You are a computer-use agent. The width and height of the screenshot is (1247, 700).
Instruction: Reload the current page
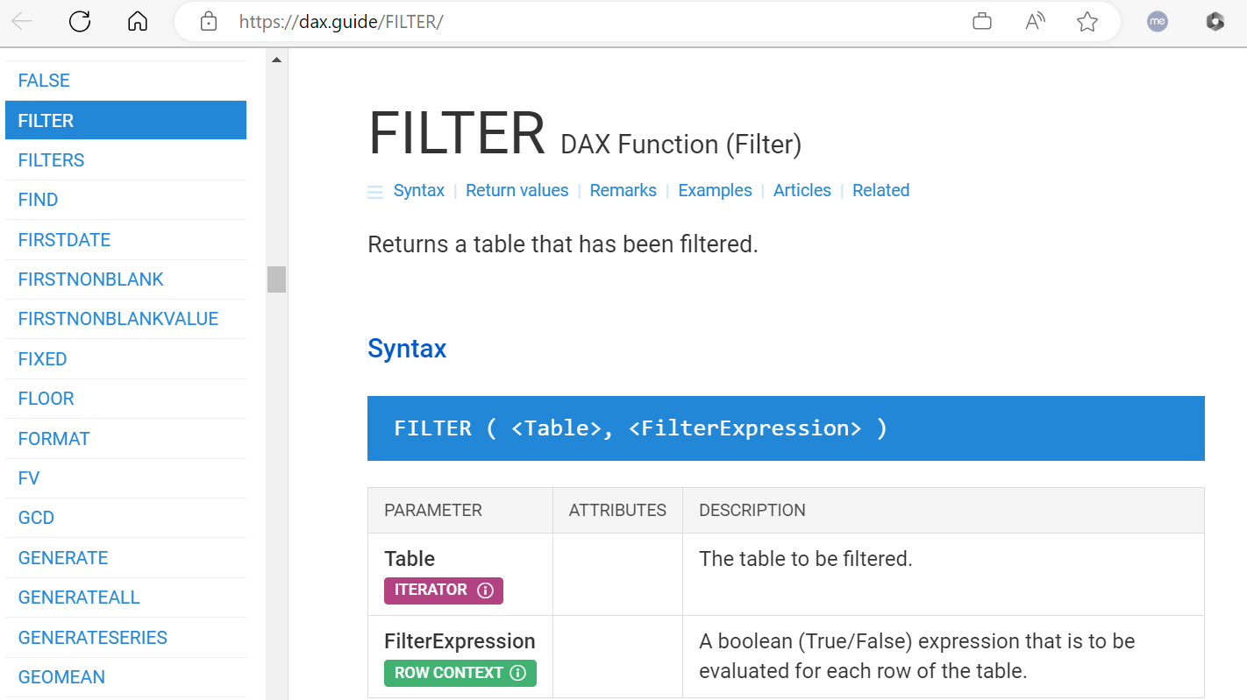coord(79,21)
